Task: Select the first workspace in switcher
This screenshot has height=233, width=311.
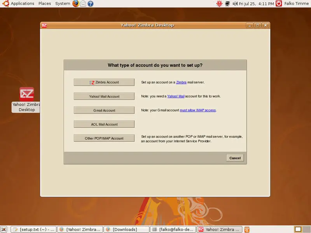Action: pyautogui.click(x=298, y=230)
